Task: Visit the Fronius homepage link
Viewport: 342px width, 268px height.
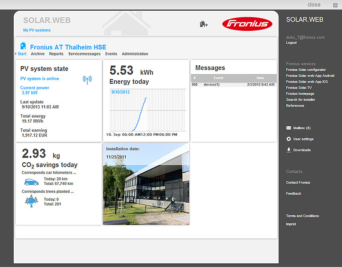Action: (300, 94)
